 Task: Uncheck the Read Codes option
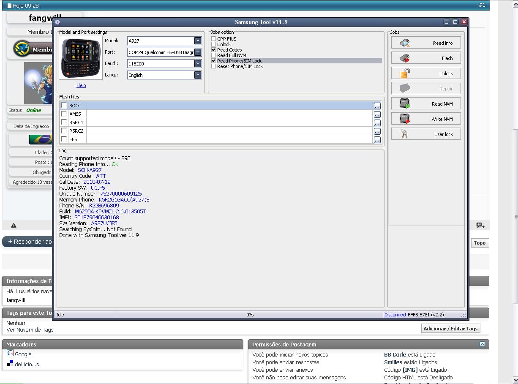[214, 50]
